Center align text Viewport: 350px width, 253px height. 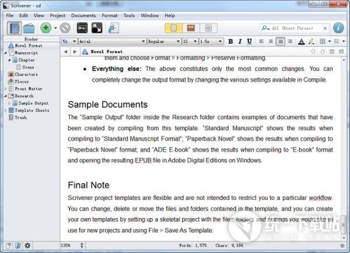pyautogui.click(x=271, y=41)
